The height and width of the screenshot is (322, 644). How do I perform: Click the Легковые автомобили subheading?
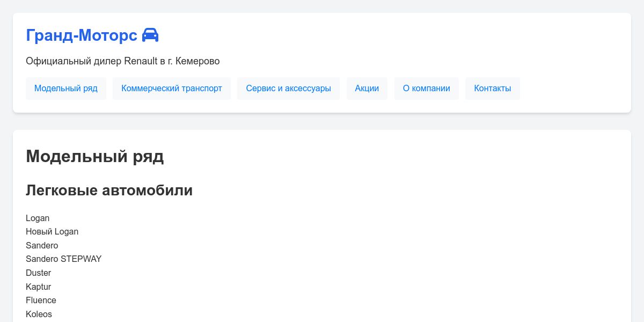(109, 191)
